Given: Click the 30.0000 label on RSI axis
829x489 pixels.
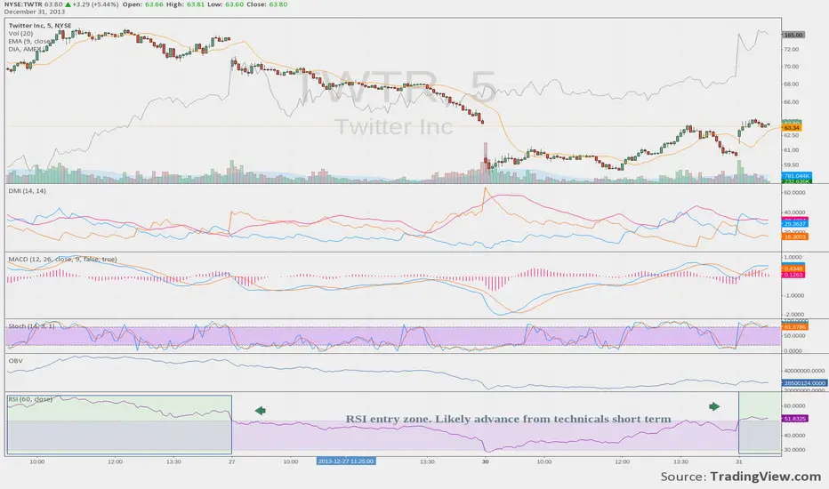Looking at the screenshot, I should (x=794, y=450).
